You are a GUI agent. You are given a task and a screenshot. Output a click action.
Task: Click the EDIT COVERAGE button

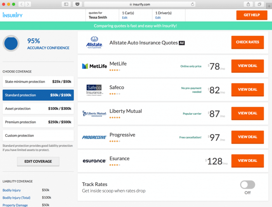pos(38,162)
